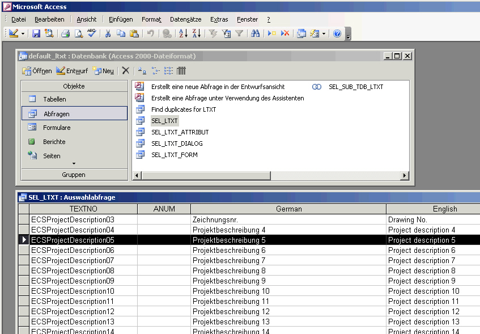Click the Neu button
480x334 pixels.
(103, 71)
